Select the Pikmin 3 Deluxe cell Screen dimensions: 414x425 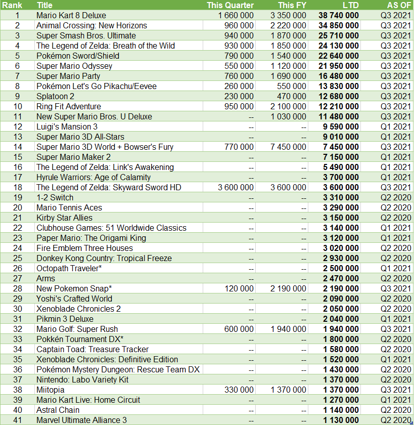click(x=119, y=319)
